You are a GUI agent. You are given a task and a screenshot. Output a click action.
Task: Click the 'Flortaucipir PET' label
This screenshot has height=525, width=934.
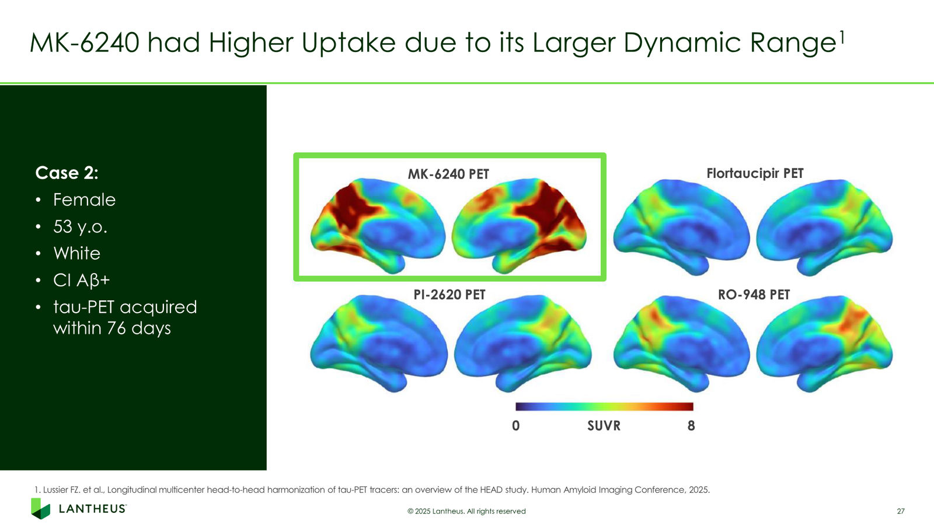tap(755, 173)
